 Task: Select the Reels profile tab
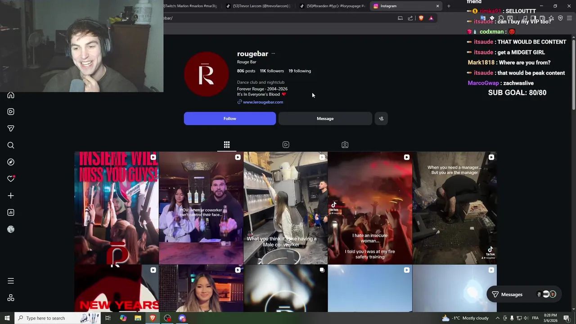[x=286, y=144]
